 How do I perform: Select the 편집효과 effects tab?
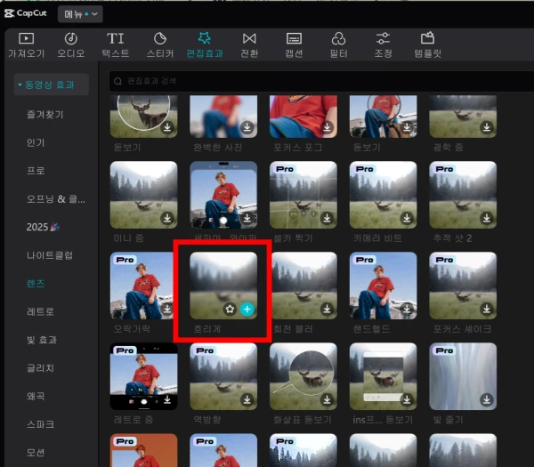(205, 45)
